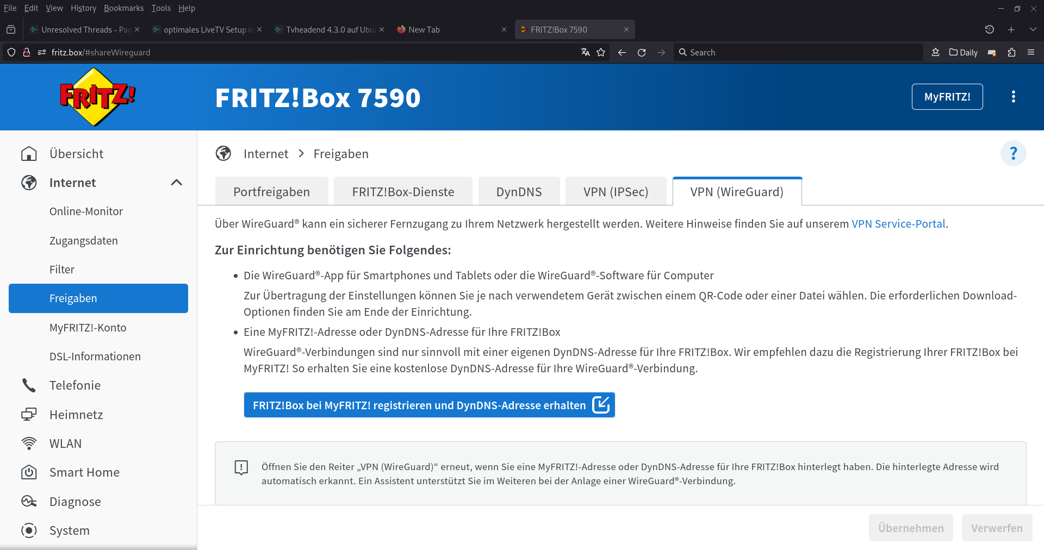The height and width of the screenshot is (550, 1044).
Task: Open the Firefox hamburger menu
Action: click(x=1031, y=52)
